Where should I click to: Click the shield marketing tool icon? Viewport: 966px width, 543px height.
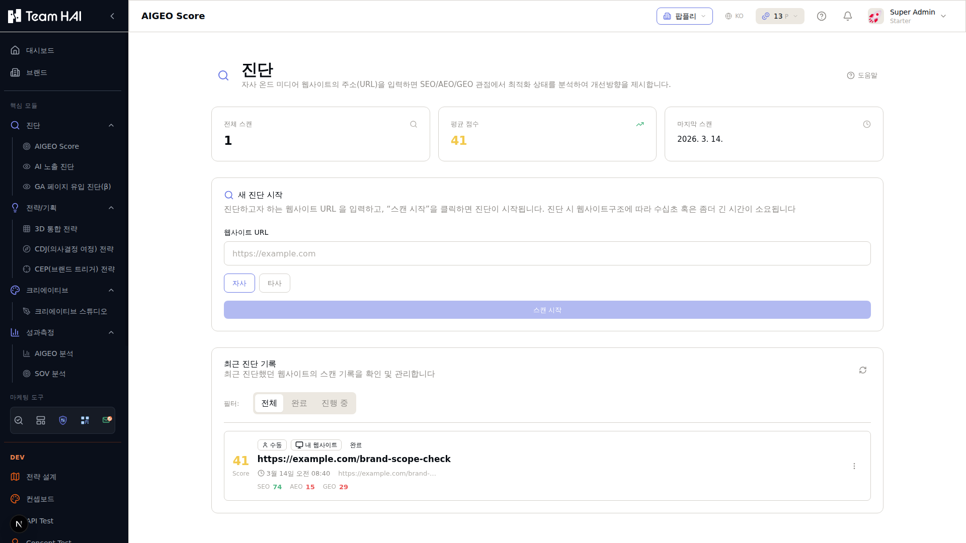pyautogui.click(x=63, y=420)
